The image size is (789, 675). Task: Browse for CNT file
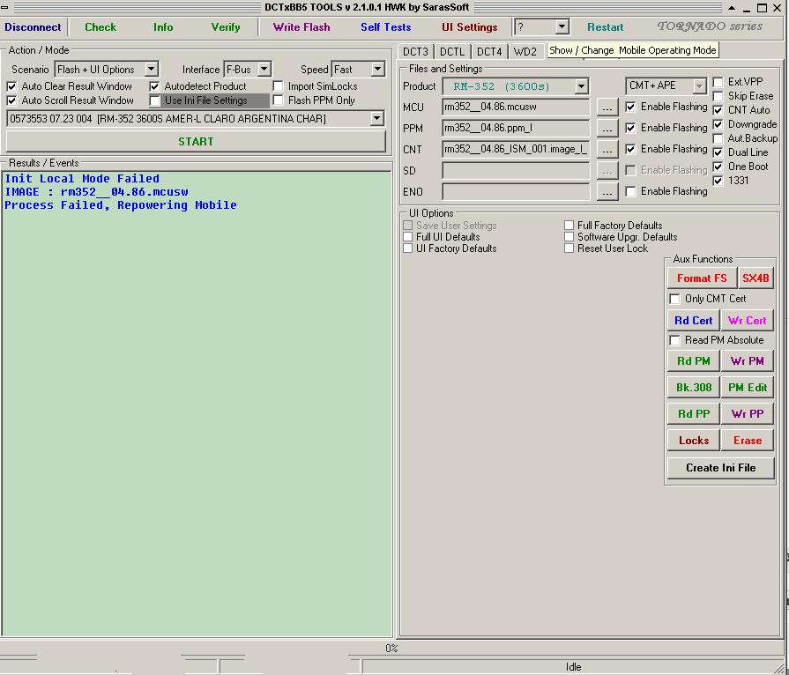[607, 150]
